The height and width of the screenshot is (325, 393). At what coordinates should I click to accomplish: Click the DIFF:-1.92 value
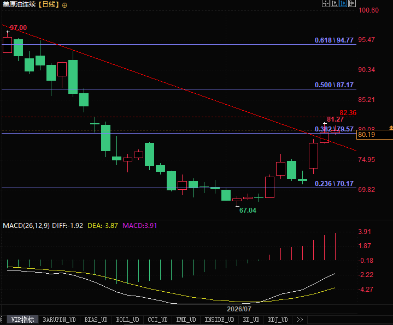[67, 226]
